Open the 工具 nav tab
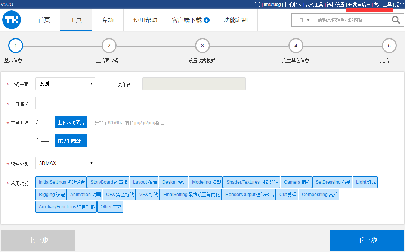The height and width of the screenshot is (252, 405). tap(76, 20)
